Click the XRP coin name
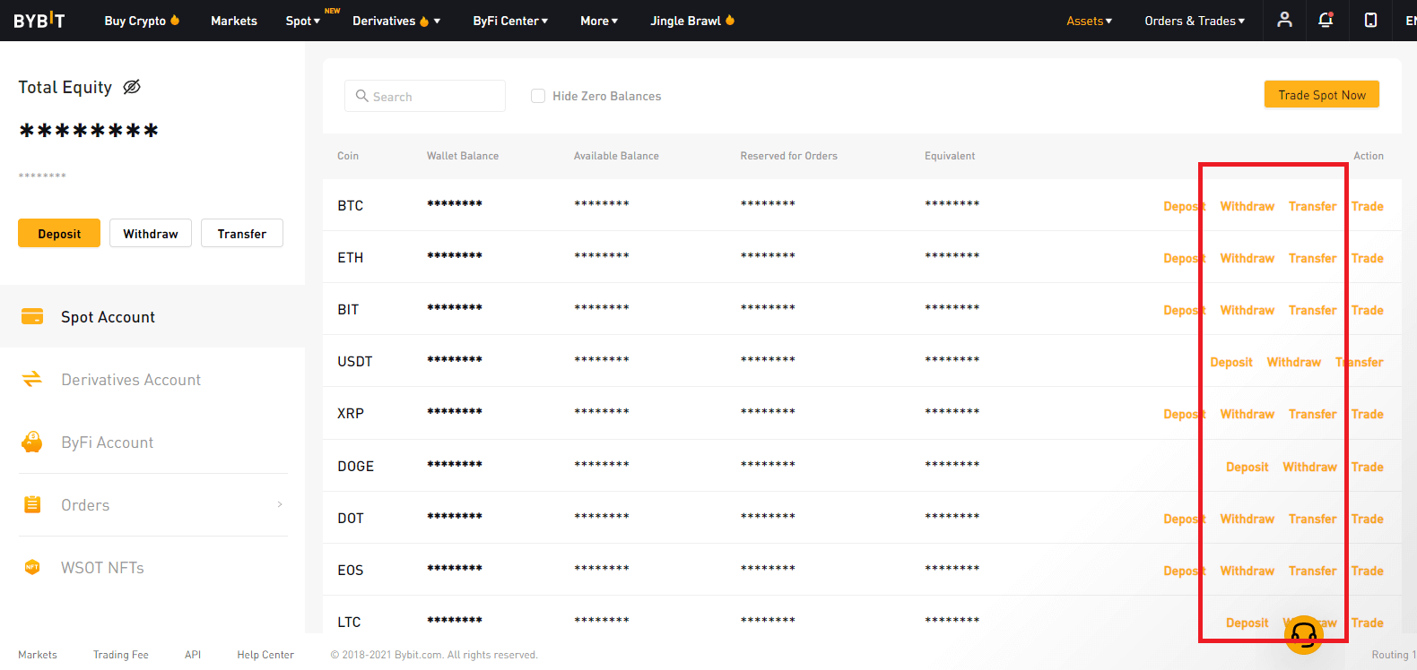The image size is (1417, 670). coord(351,414)
